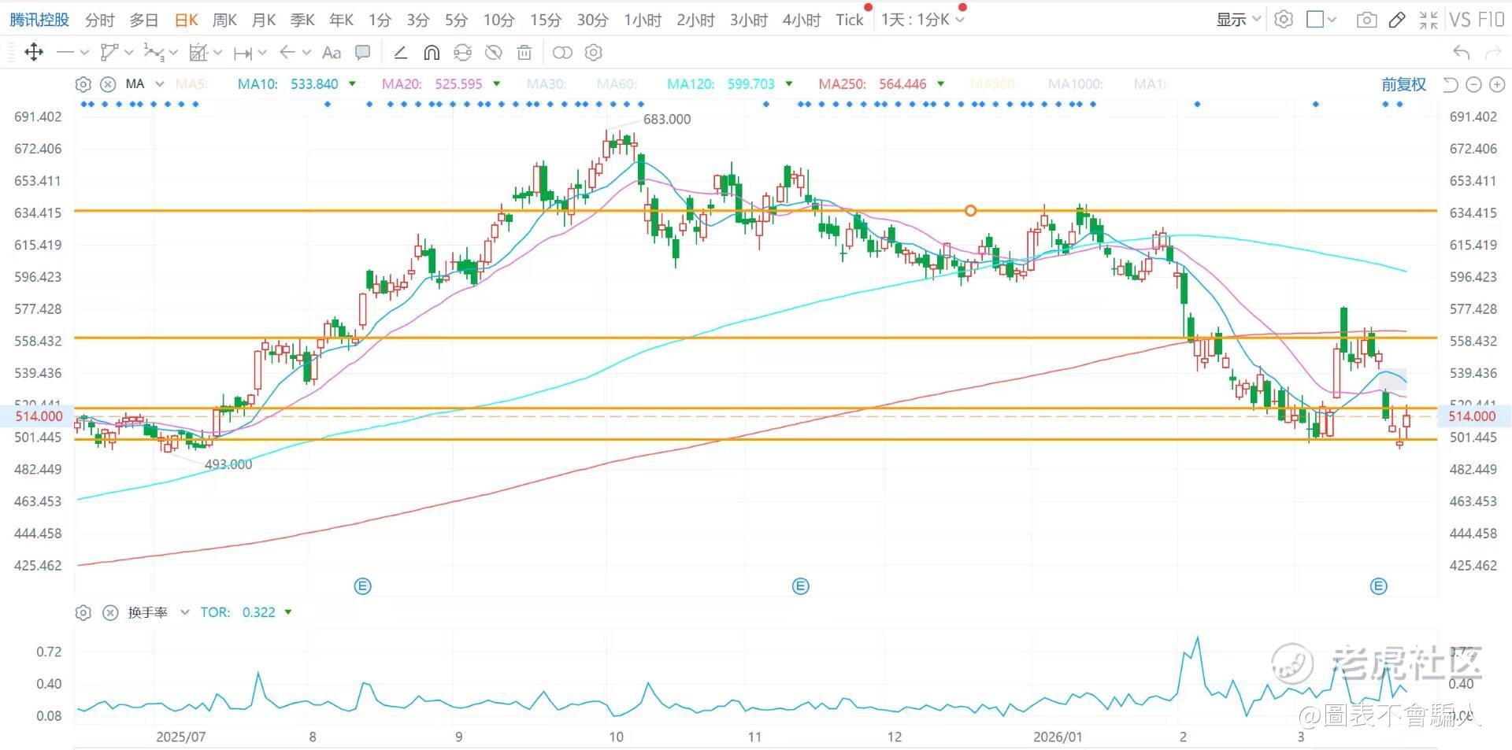Expand the MA indicator type dropdown
The image size is (1512, 750).
tap(160, 84)
